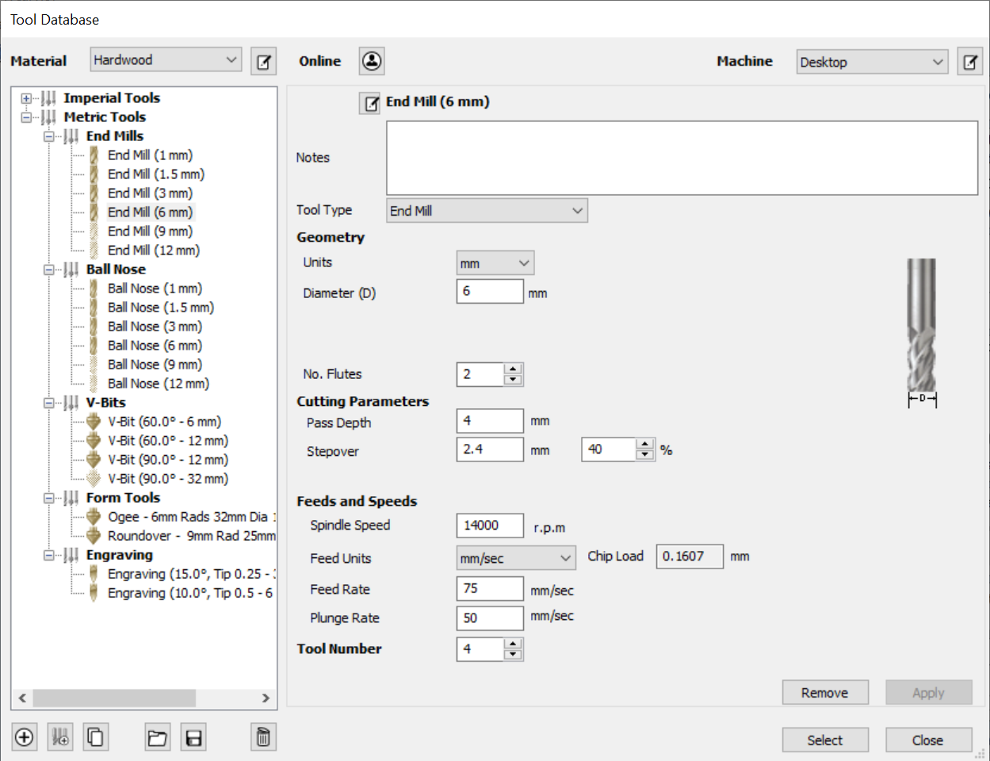The width and height of the screenshot is (990, 761).
Task: Select V-Bit (90.0° - 12 mm) tool
Action: point(167,460)
